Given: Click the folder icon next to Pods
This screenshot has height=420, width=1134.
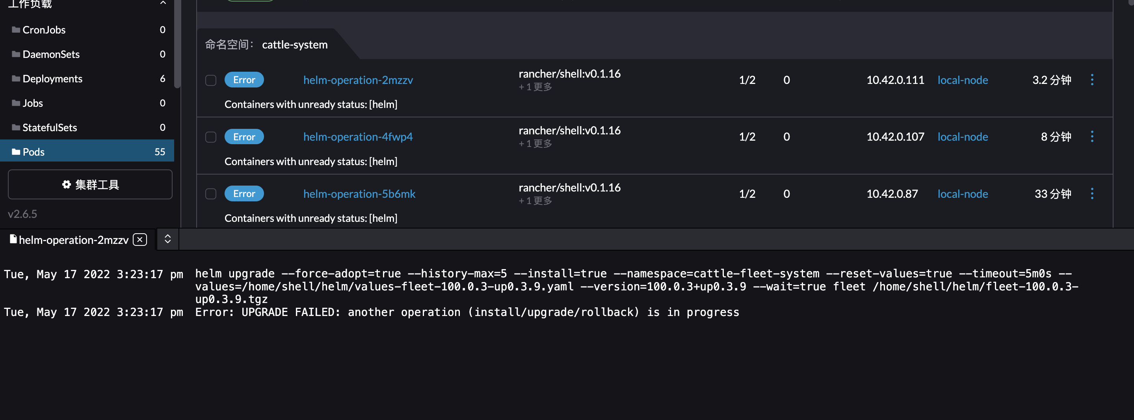Looking at the screenshot, I should pyautogui.click(x=15, y=151).
